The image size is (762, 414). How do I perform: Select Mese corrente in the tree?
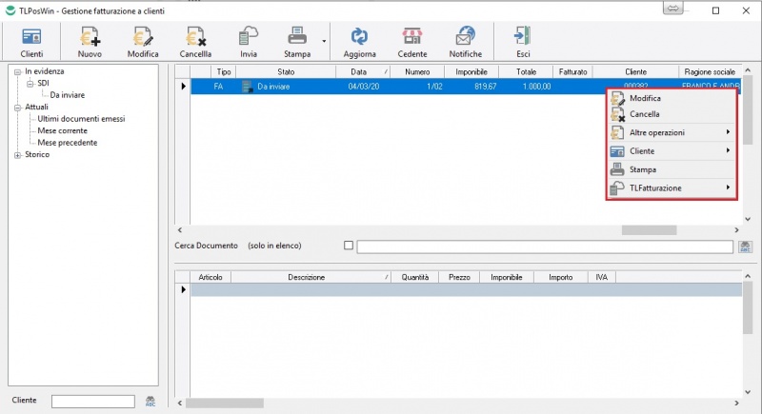coord(67,130)
